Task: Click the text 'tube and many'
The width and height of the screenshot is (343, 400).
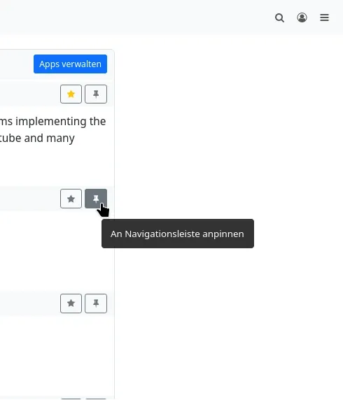Action: point(37,138)
